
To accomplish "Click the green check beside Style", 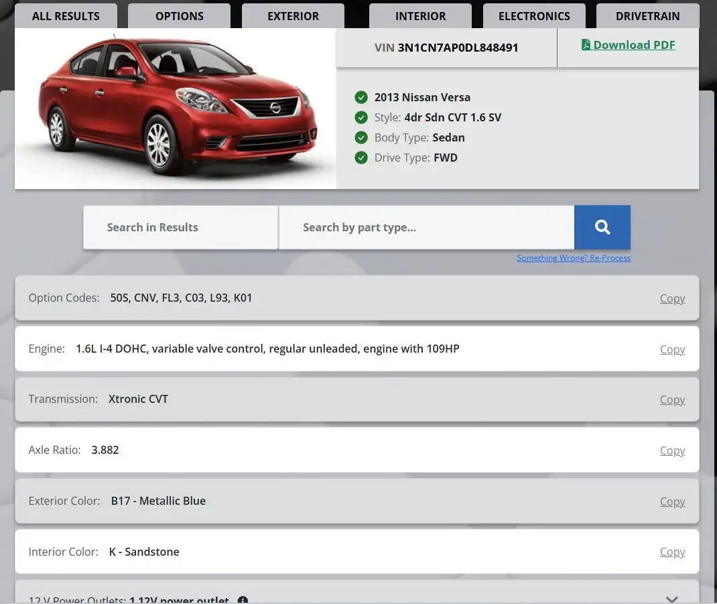I will (x=361, y=117).
